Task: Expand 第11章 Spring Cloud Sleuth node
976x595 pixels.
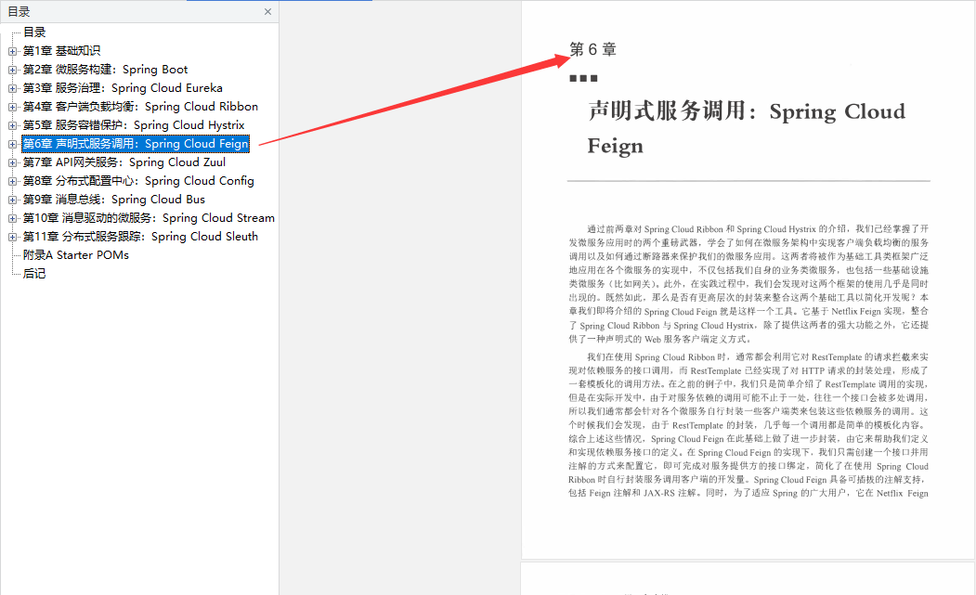Action: point(12,237)
